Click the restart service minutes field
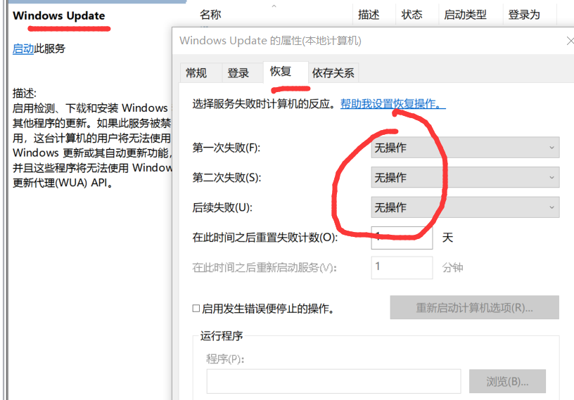574x400 pixels. (x=402, y=268)
